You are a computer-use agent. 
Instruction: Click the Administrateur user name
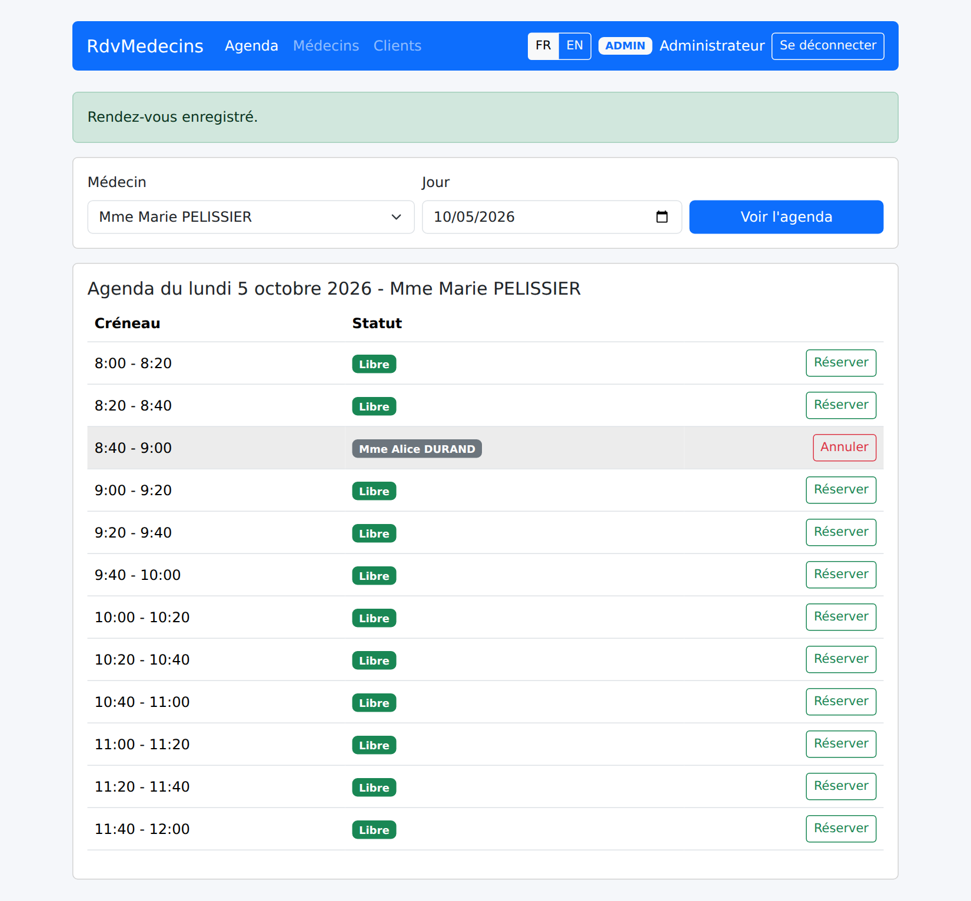[x=711, y=46]
